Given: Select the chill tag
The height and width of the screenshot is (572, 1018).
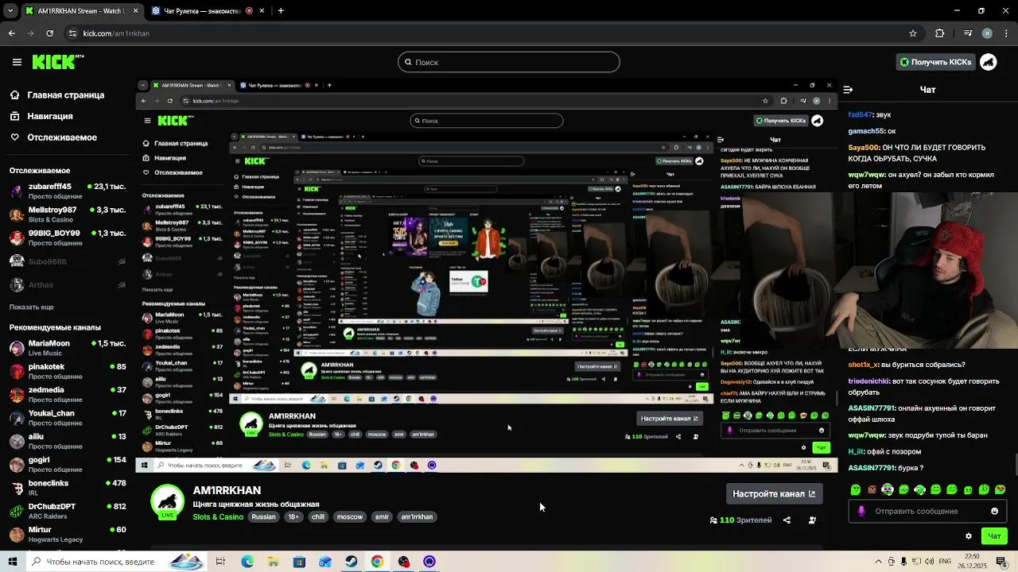Looking at the screenshot, I should (318, 517).
